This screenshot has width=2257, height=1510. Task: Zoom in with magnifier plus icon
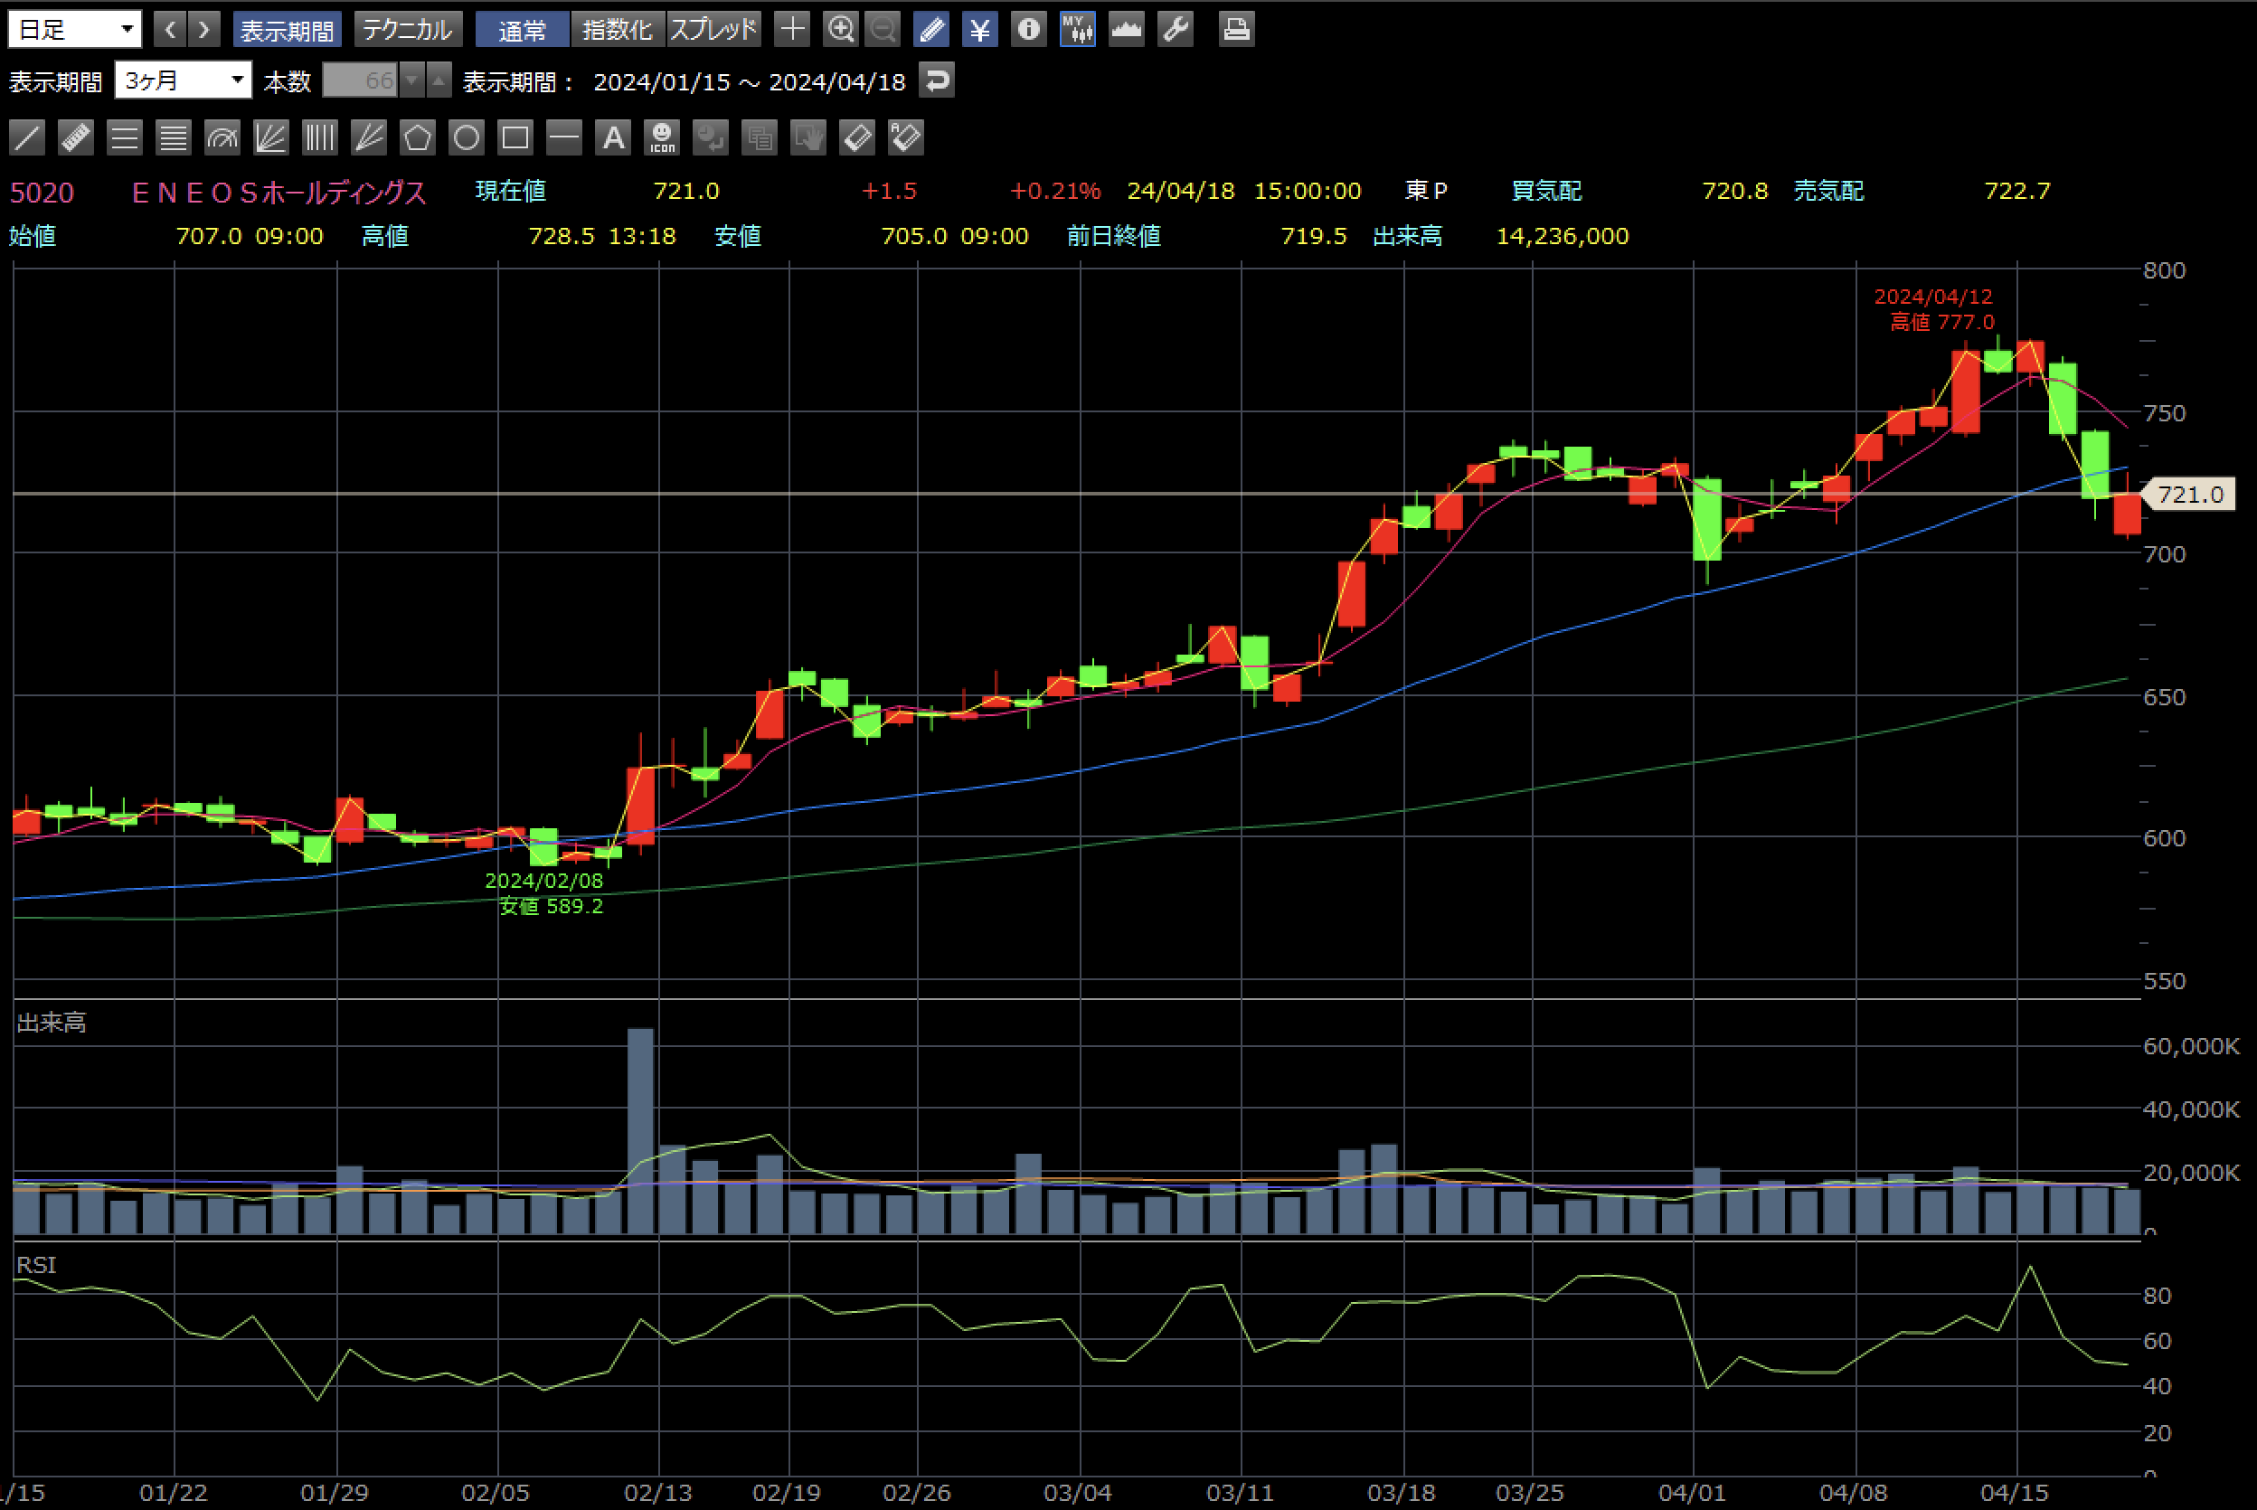[841, 29]
